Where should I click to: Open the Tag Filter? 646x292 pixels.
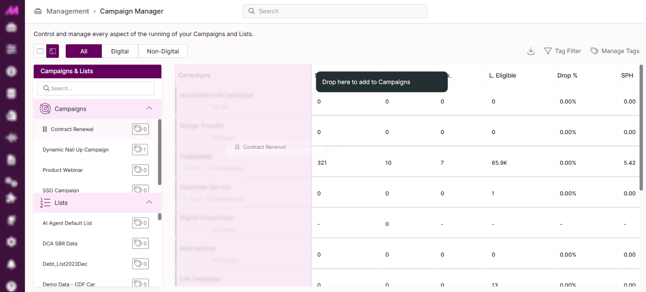pyautogui.click(x=562, y=51)
